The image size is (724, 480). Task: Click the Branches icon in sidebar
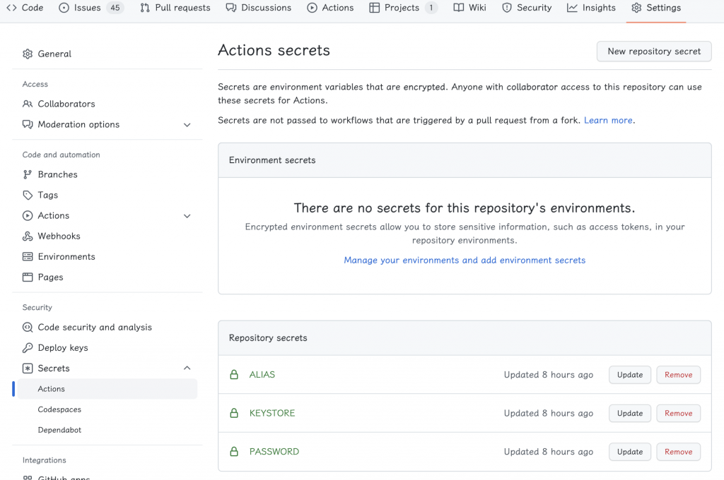pyautogui.click(x=28, y=174)
